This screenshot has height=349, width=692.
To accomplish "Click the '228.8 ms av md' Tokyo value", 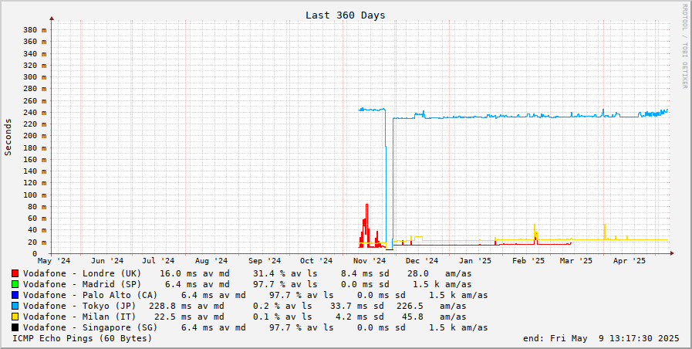I will (x=187, y=307).
